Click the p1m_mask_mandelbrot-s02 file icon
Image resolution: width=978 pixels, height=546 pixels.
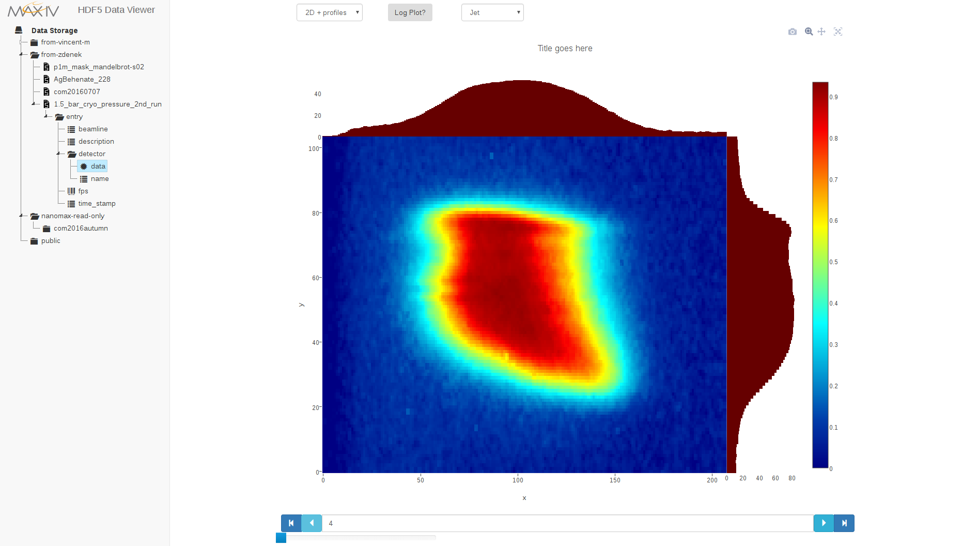(x=46, y=67)
